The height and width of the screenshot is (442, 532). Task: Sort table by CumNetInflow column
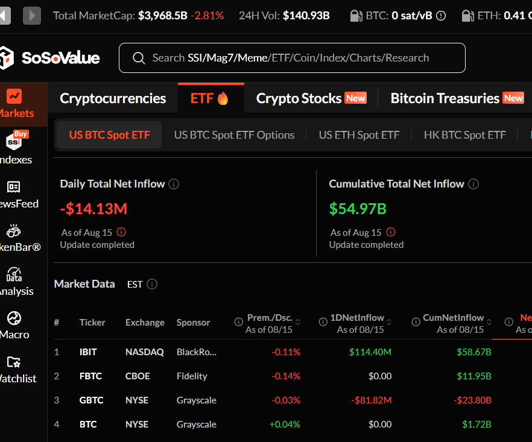(x=489, y=322)
